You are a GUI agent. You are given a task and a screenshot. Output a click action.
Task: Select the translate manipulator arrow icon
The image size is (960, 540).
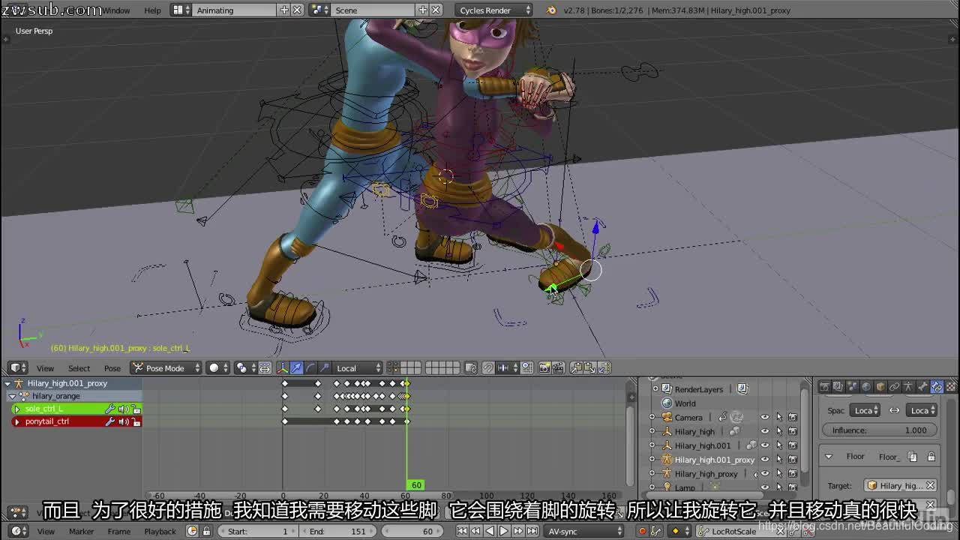pos(297,367)
